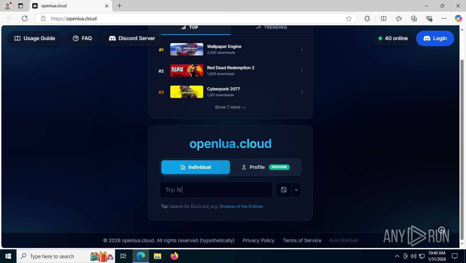Click the browser Back arrow
This screenshot has height=263, width=466.
tap(10, 18)
